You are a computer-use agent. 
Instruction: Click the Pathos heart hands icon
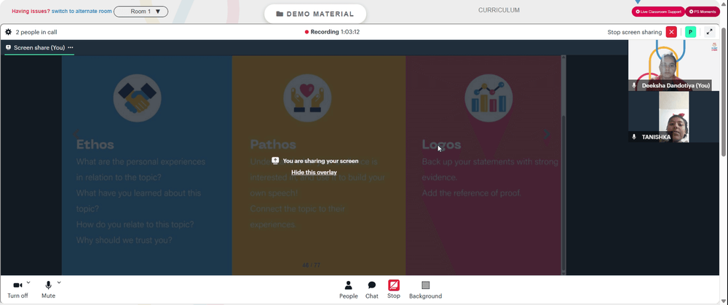point(307,98)
